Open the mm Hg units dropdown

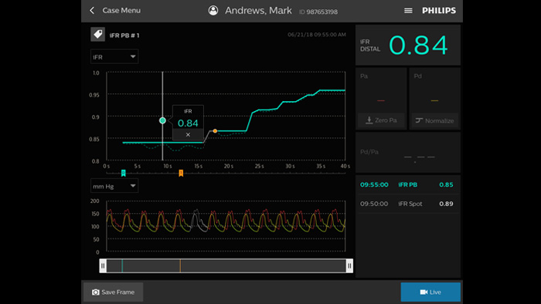coord(114,186)
